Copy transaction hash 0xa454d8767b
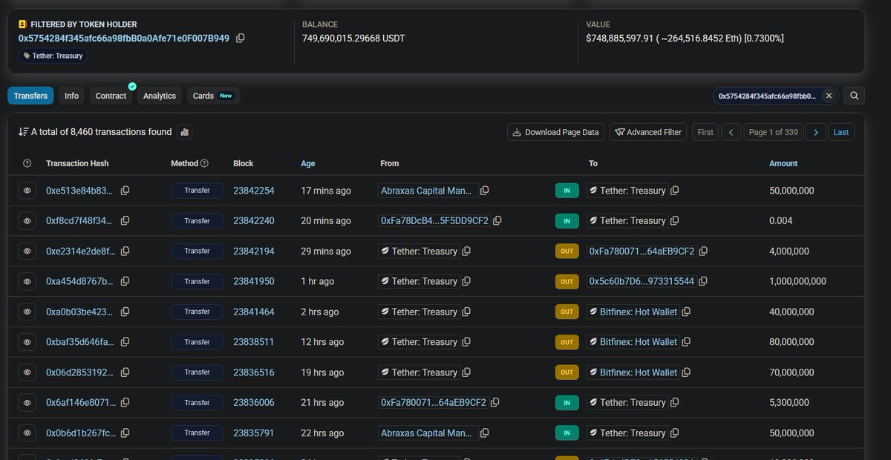The image size is (891, 460). click(x=125, y=282)
